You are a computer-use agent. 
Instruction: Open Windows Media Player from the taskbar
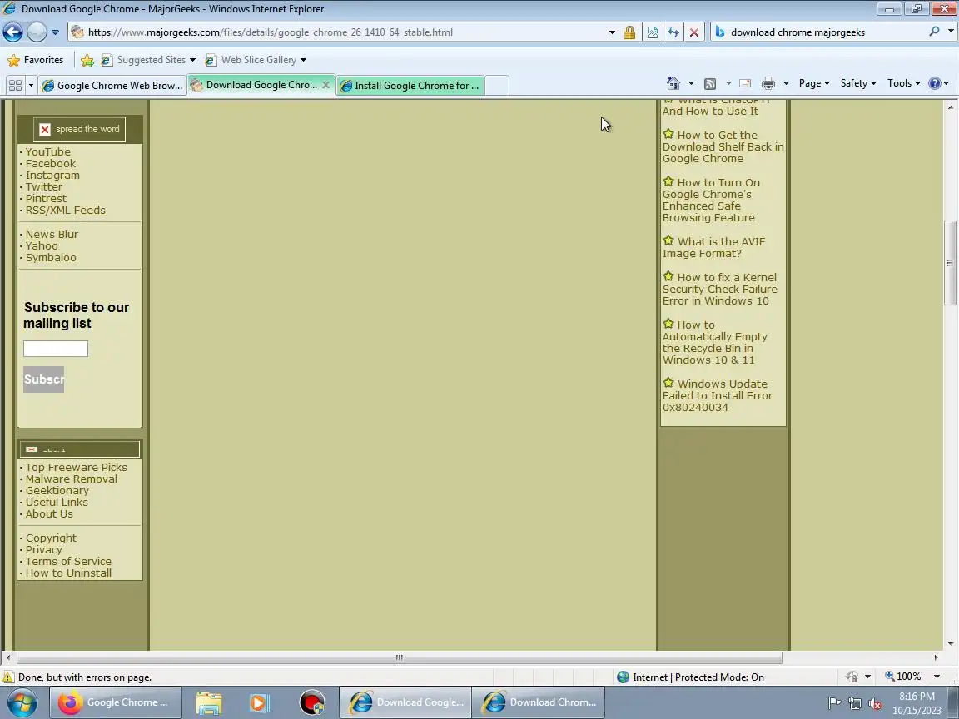[x=259, y=702]
